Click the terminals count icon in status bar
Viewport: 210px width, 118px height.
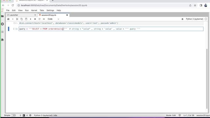(x=24, y=115)
